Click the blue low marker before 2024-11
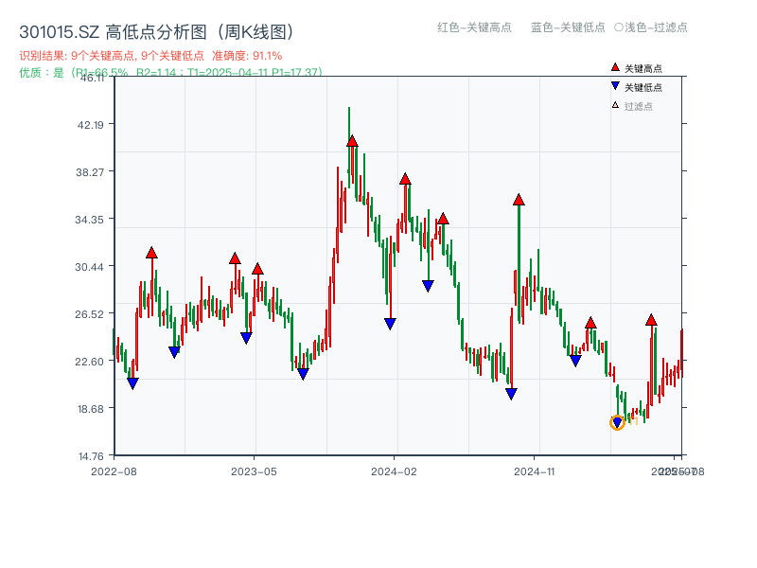This screenshot has width=757, height=568. coord(509,391)
